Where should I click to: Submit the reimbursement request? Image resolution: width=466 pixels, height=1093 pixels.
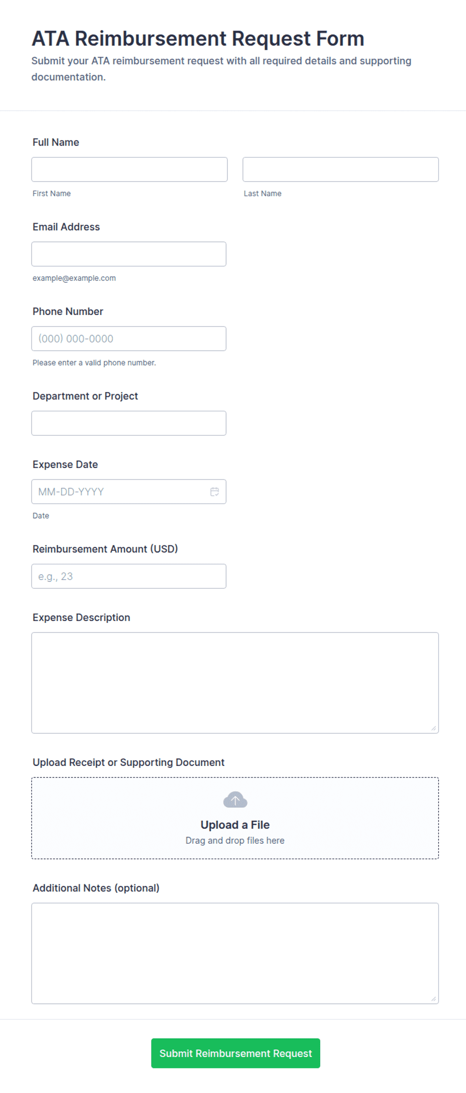tap(236, 1053)
